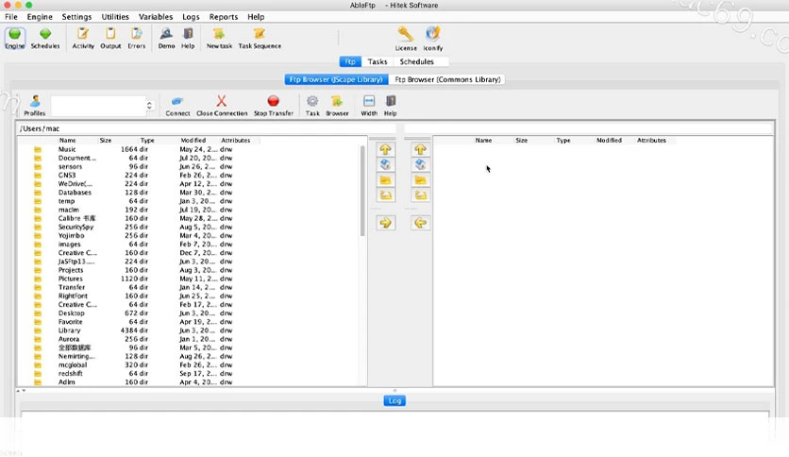The height and width of the screenshot is (457, 789).
Task: Open Help in the main toolbar
Action: pyautogui.click(x=188, y=39)
